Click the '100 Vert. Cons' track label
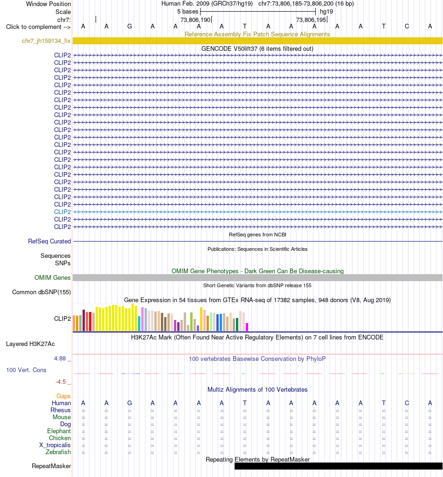Viewport: 443px width, 477px height. [x=26, y=370]
